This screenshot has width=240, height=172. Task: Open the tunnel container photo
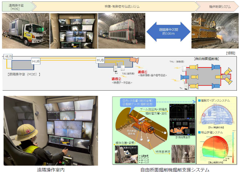[x=122, y=31]
